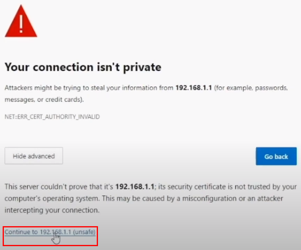Click the white exclamation mark inside the triangle
Viewport: 301px width, 250px height.
[x=21, y=24]
